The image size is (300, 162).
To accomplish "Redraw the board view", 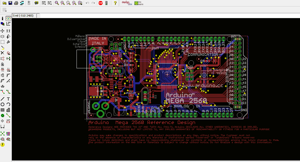I will 74,3.
